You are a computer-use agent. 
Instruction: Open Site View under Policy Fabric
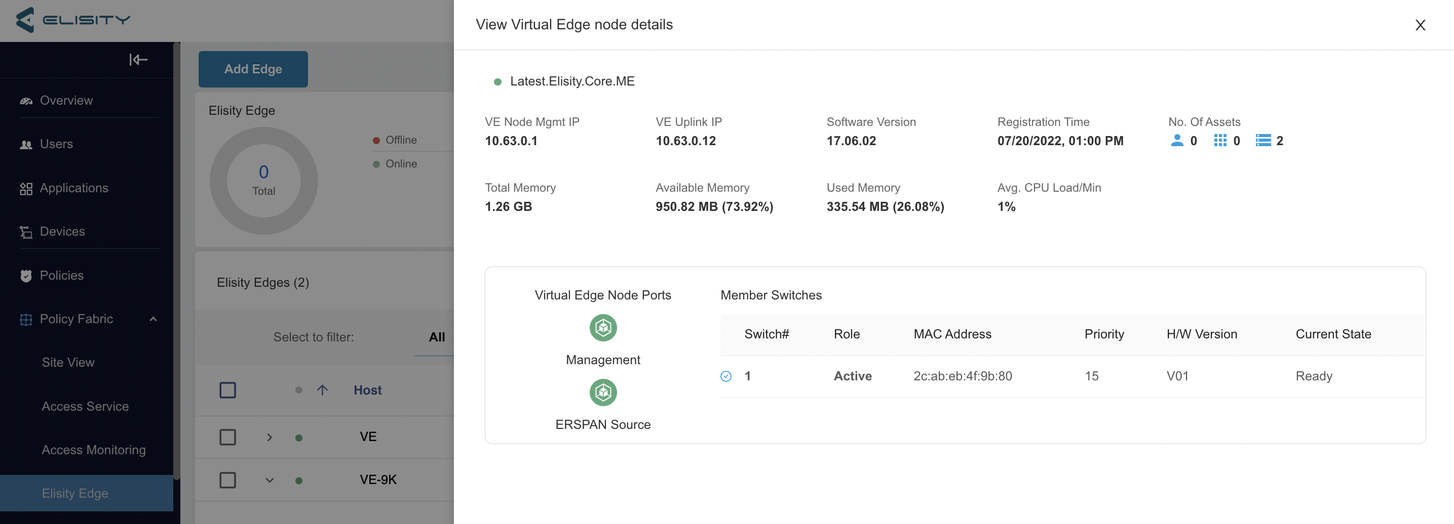click(68, 362)
